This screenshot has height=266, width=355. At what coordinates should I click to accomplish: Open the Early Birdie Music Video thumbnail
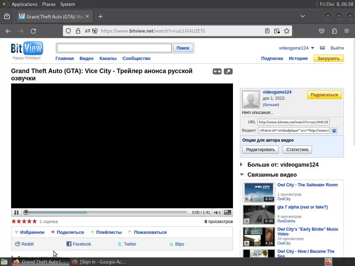coord(259,237)
